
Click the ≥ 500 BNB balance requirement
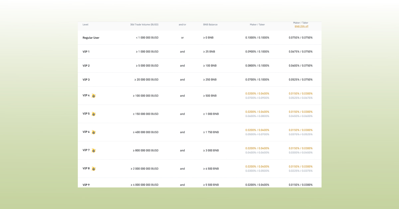click(x=210, y=96)
